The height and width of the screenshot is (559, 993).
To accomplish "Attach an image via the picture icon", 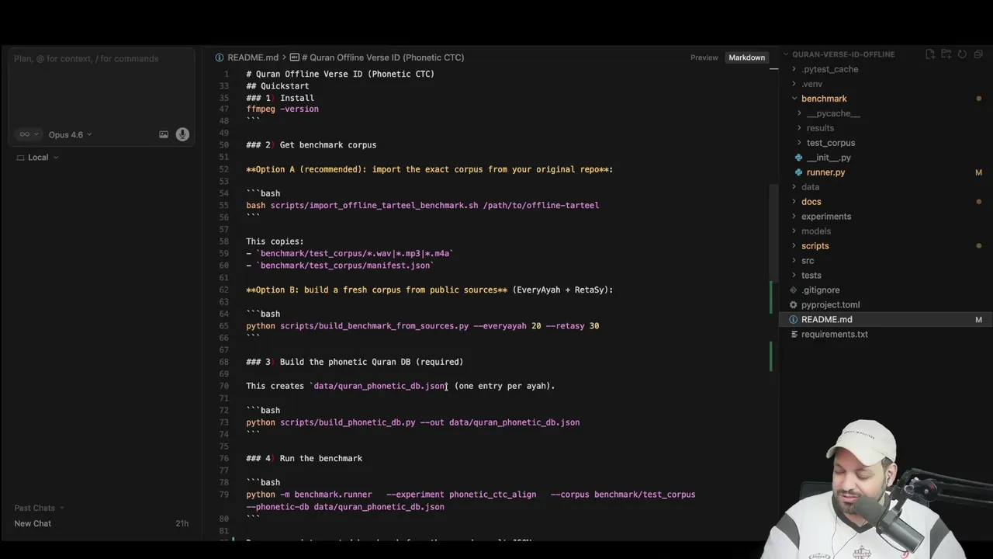I will [164, 134].
